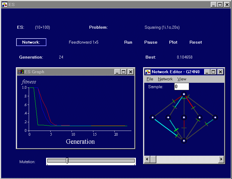Click the Network Editor window title icon
Screen dimensions: 232x179
pos(148,72)
